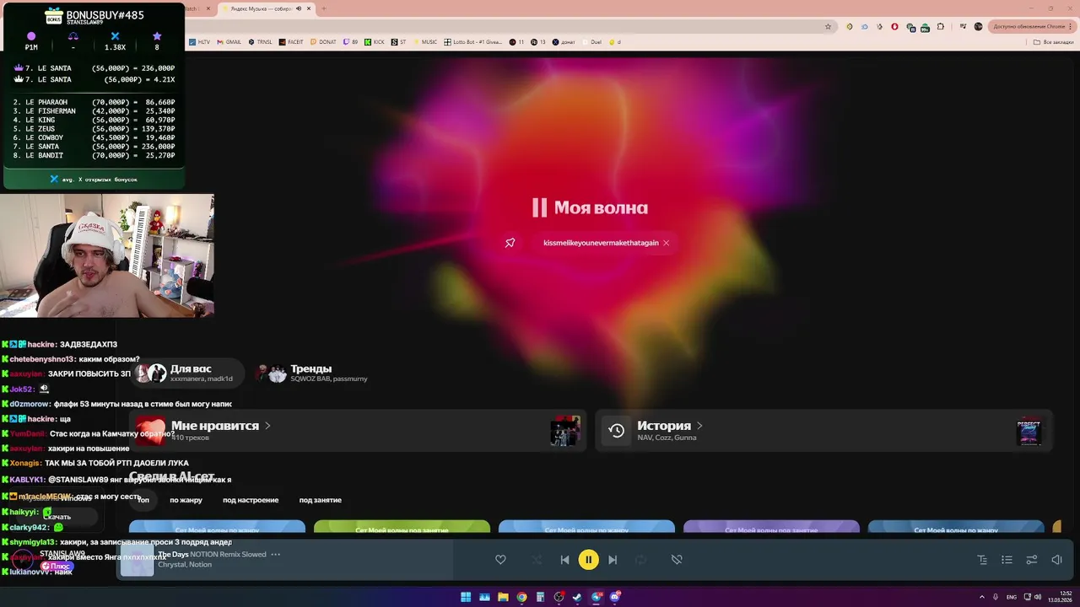
Task: Bookmark this page with the star icon
Action: (x=828, y=26)
